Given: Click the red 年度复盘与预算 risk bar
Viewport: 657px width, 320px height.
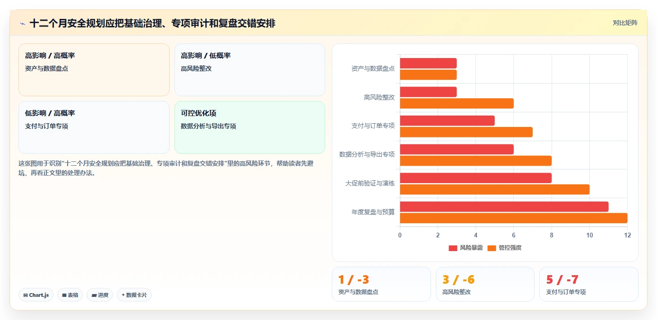Looking at the screenshot, I should click(504, 207).
